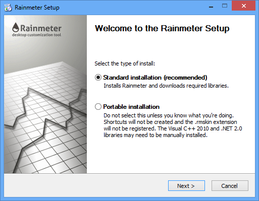Viewport: 259px width, 201px height.
Task: Maximize the Rainmeter Setup window
Action: point(225,6)
